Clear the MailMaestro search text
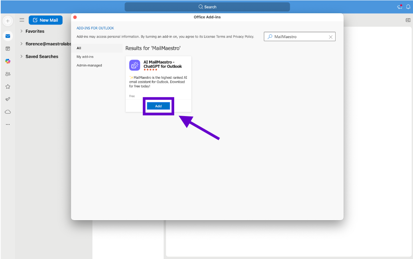 point(331,37)
